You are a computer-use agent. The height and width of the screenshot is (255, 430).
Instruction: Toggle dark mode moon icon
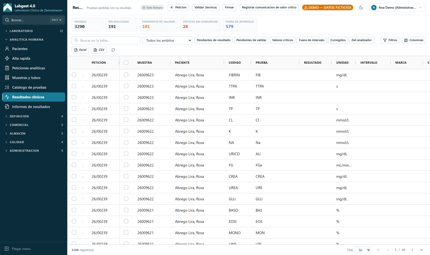tap(361, 8)
